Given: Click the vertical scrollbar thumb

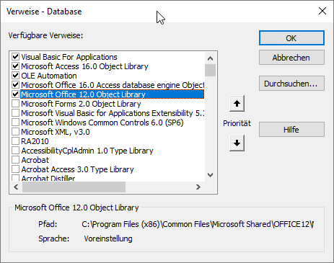Looking at the screenshot, I should [x=211, y=70].
